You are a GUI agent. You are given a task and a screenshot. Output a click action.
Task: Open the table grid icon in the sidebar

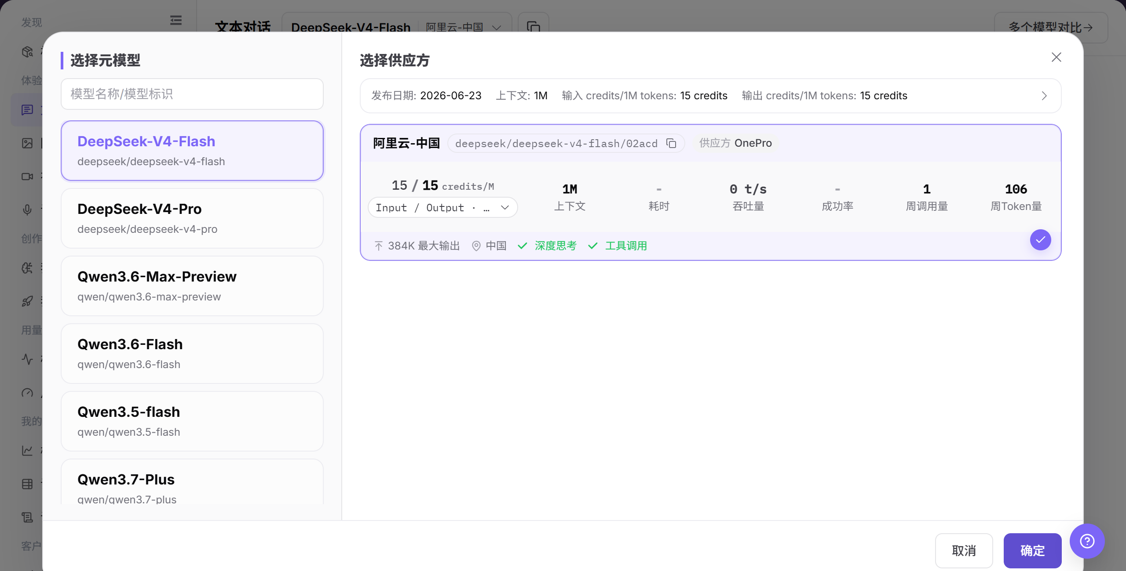(27, 484)
